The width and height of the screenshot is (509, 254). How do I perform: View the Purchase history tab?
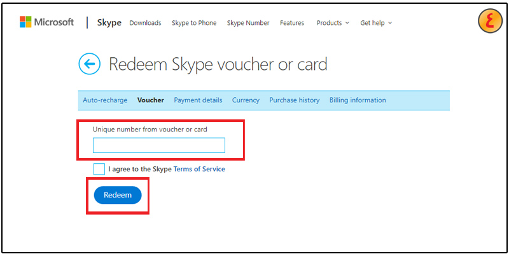pyautogui.click(x=295, y=100)
